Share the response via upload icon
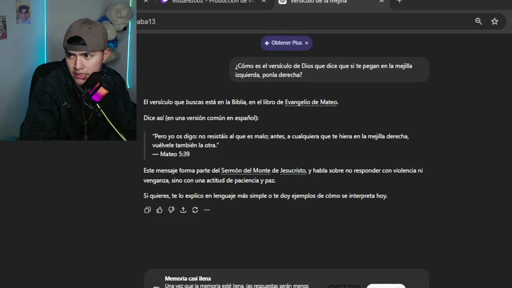 pos(183,210)
